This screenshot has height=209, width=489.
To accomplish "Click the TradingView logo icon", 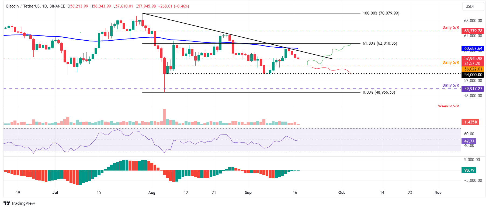I will [7, 203].
